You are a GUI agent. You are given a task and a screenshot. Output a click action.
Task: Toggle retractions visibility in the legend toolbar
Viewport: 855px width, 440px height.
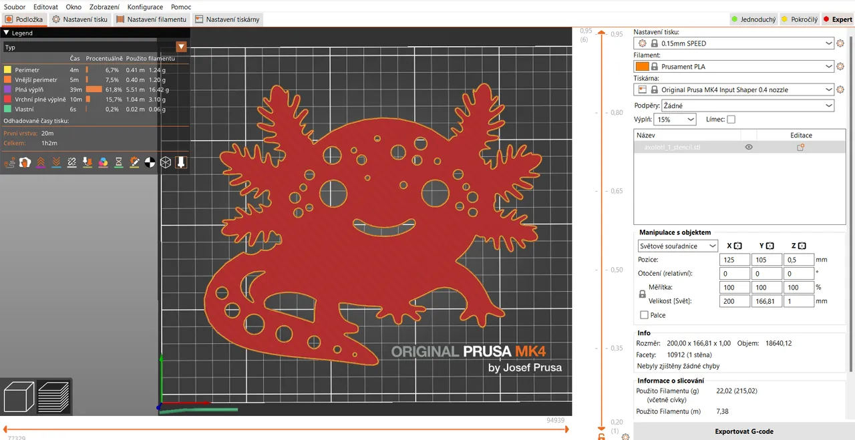click(x=40, y=162)
